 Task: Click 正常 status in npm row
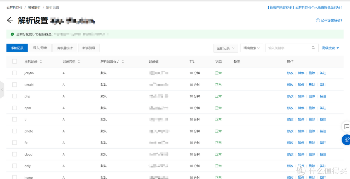point(218,108)
